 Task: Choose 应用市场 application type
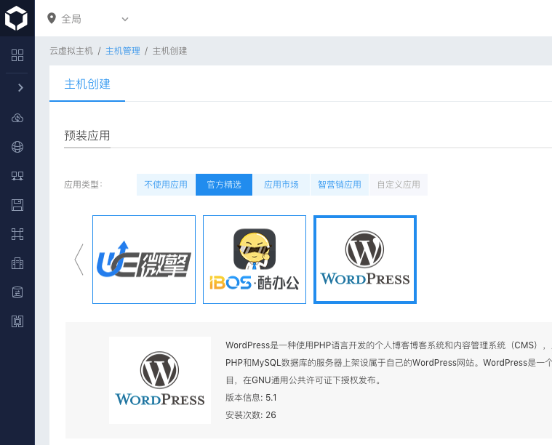coord(281,185)
